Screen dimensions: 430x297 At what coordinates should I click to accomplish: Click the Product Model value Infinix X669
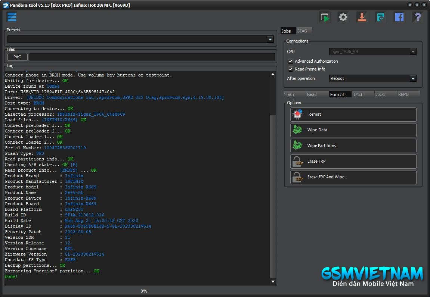81,187
